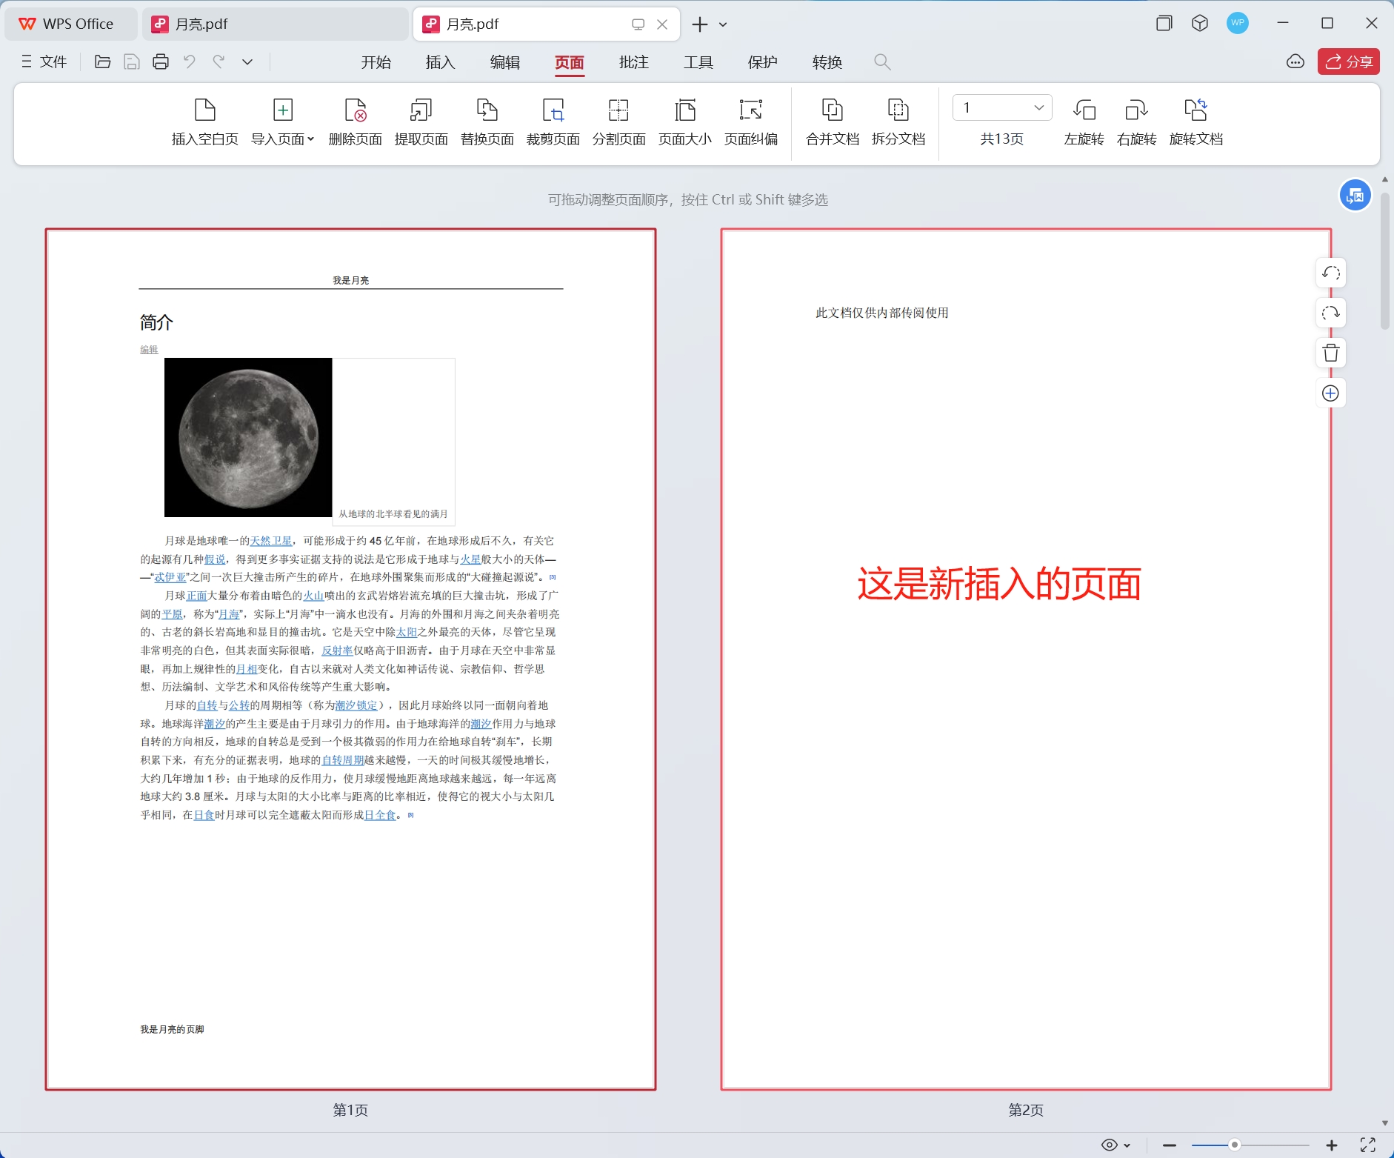Viewport: 1394px width, 1158px height.
Task: Expand the quick access toolbar chevron
Action: click(x=247, y=62)
